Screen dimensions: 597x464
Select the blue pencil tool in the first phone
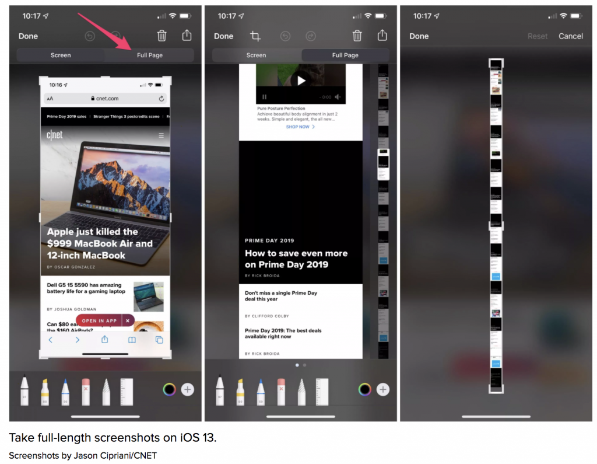coord(65,392)
